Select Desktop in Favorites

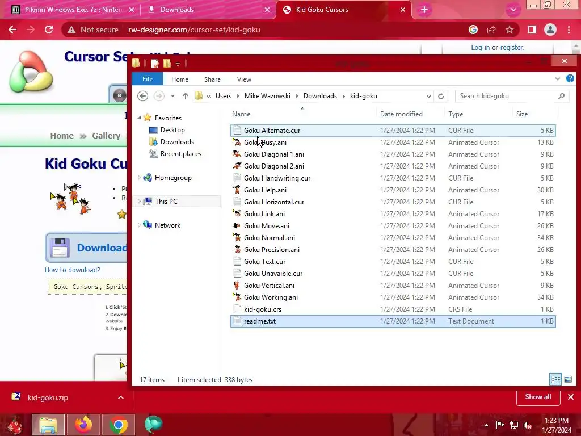click(172, 130)
